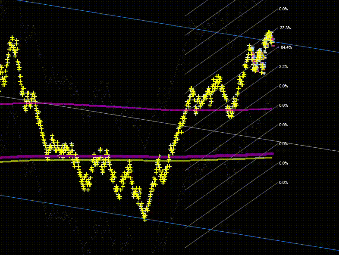Click the 0.0% label directly below 2.2%
The image size is (339, 255).
pos(283,86)
